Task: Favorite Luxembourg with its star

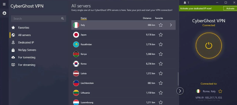Action: [161, 102]
